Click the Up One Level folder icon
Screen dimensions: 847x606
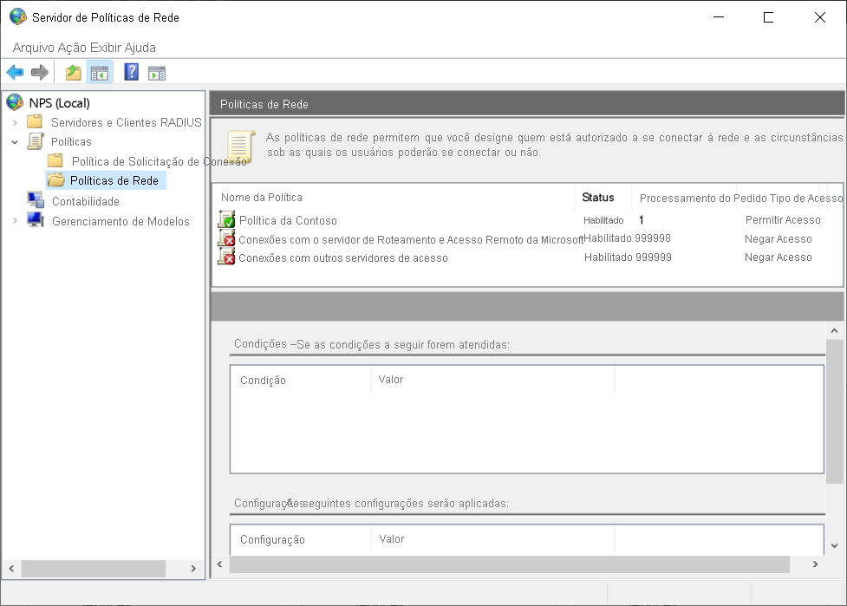74,72
